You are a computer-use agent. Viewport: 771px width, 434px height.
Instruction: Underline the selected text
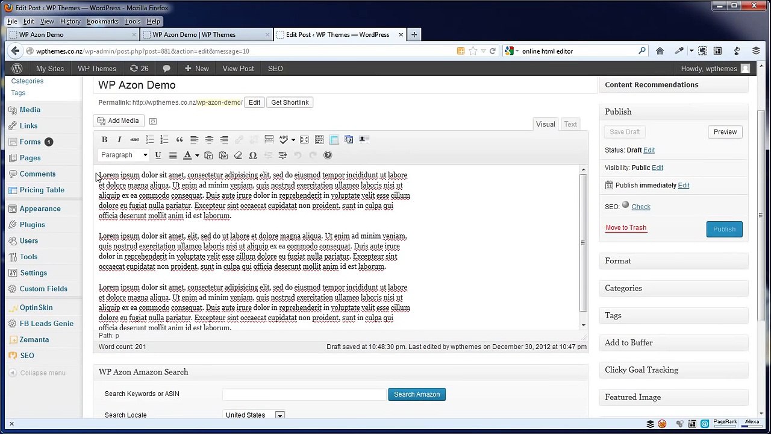point(158,155)
